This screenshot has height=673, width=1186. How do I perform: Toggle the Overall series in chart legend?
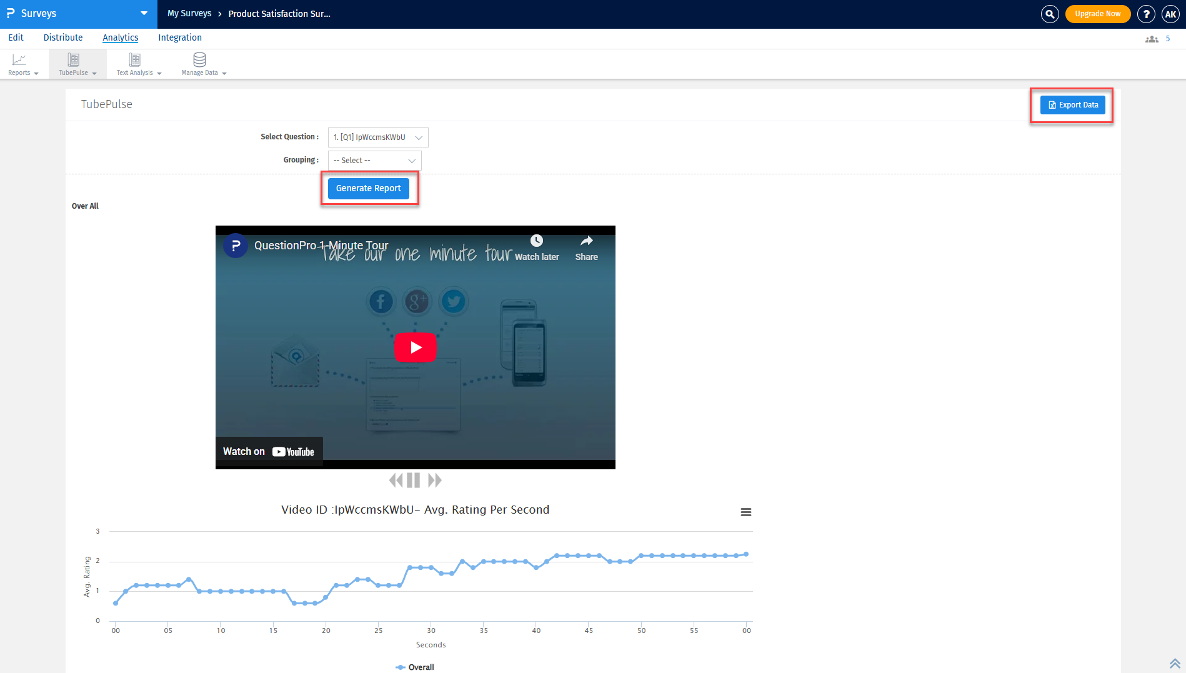(416, 667)
